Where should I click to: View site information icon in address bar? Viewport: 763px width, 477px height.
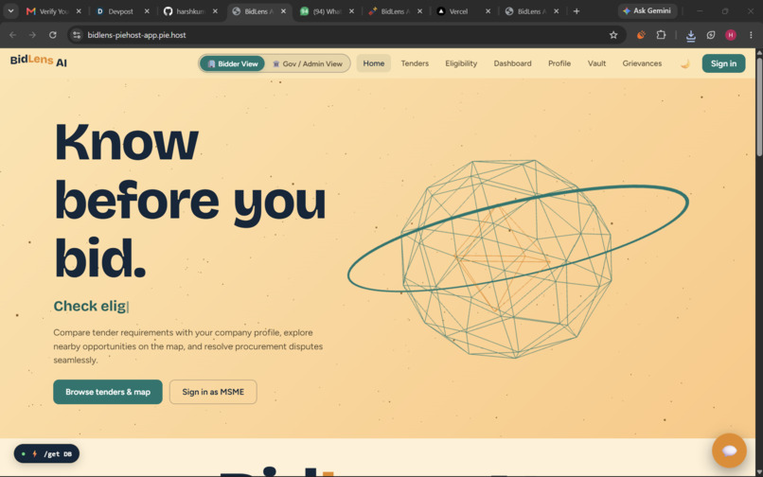coord(77,35)
